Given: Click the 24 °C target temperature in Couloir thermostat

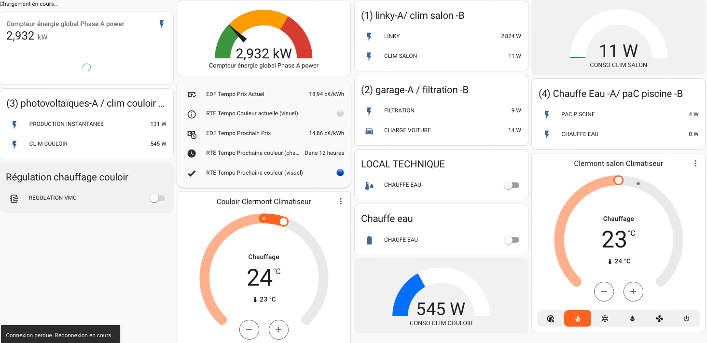Looking at the screenshot, I should (263, 277).
